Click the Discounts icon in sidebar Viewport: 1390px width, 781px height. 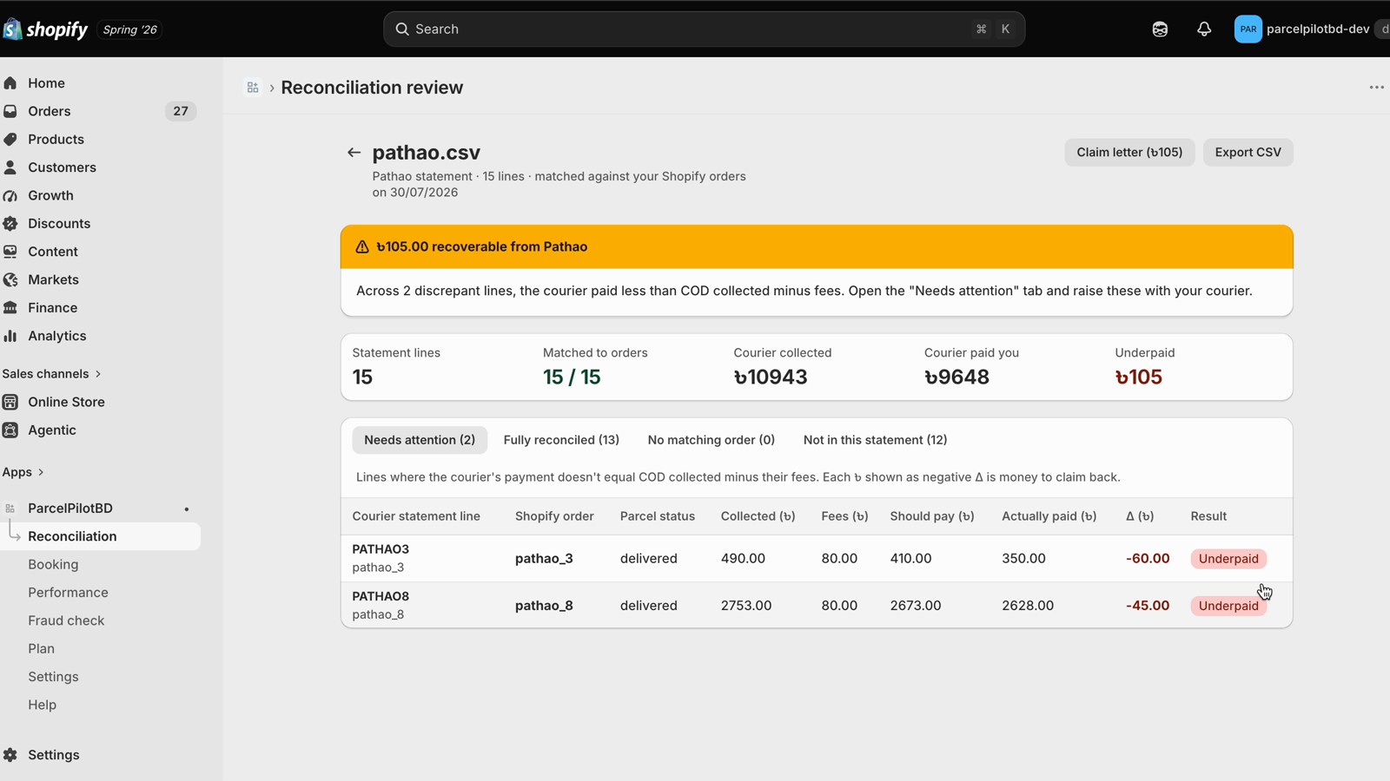coord(10,223)
